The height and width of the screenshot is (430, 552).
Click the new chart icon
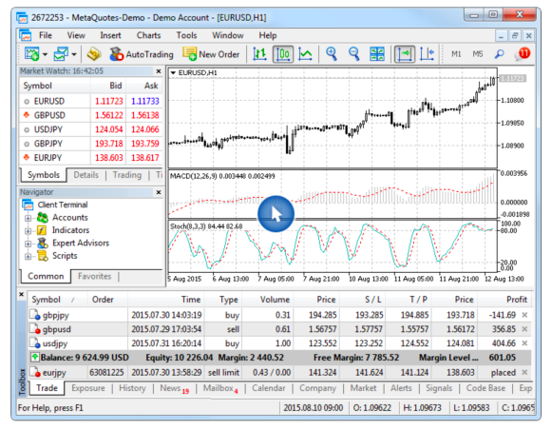(31, 54)
